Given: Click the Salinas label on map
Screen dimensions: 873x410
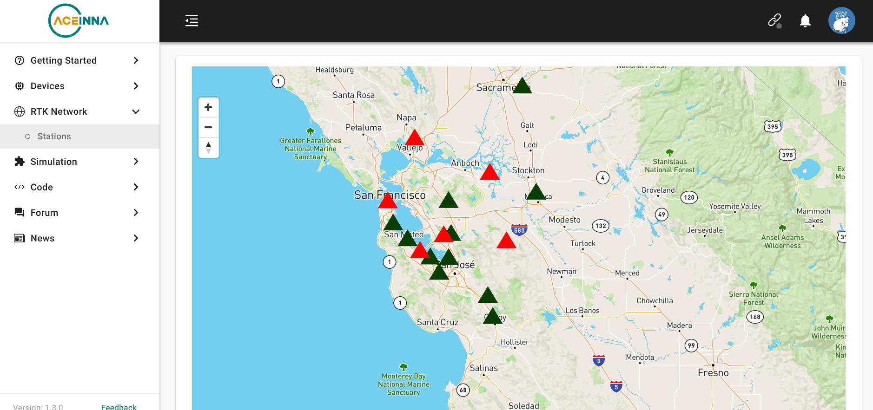Looking at the screenshot, I should click(x=483, y=368).
